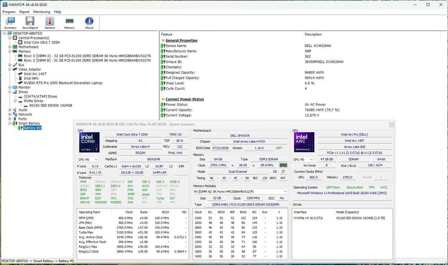Screen dimensions: 448x265
Task: Open the Program menu
Action: pos(9,12)
